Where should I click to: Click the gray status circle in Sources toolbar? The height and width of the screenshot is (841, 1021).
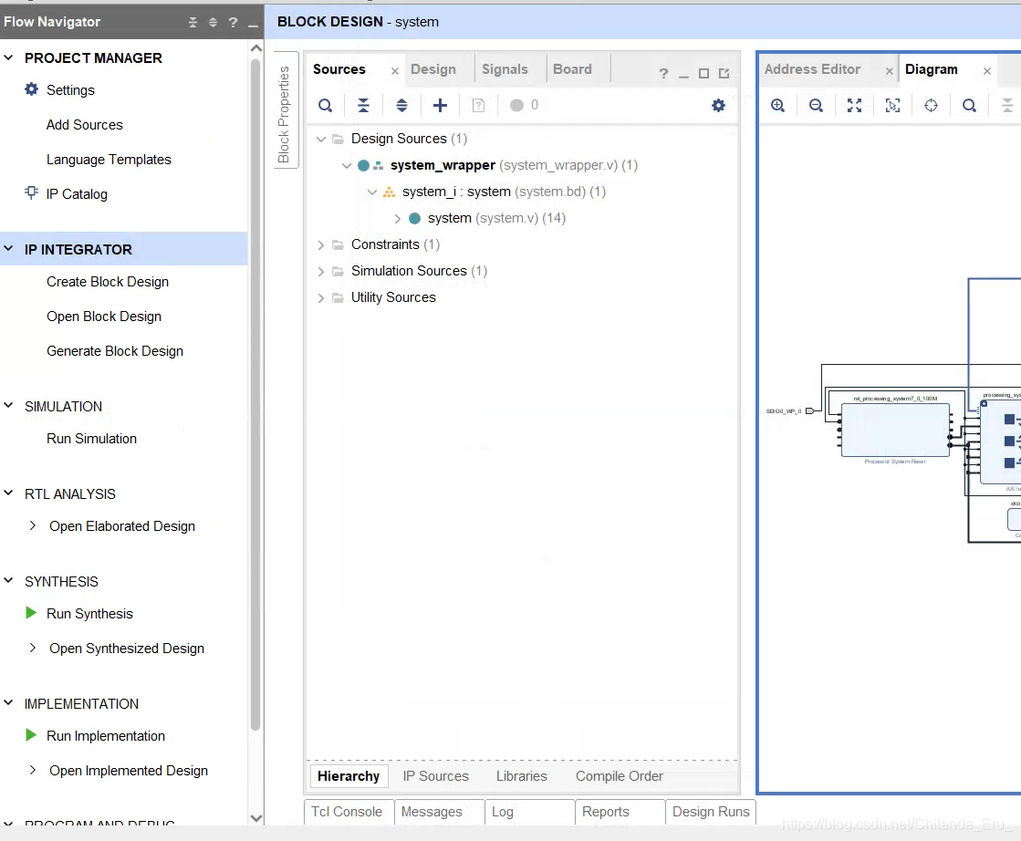[x=516, y=106]
